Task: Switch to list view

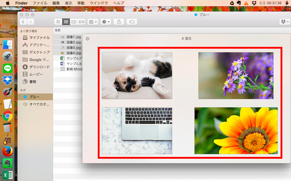Action: coord(66,22)
